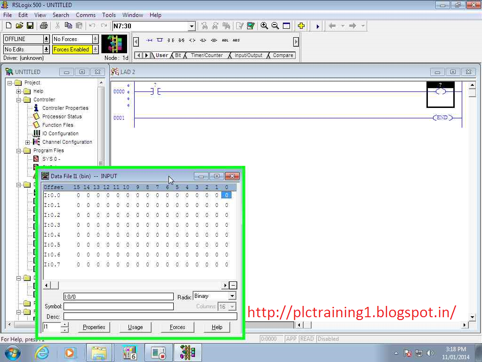482x362 pixels.
Task: Click the Verify Project toolbar icon
Action: click(x=251, y=26)
